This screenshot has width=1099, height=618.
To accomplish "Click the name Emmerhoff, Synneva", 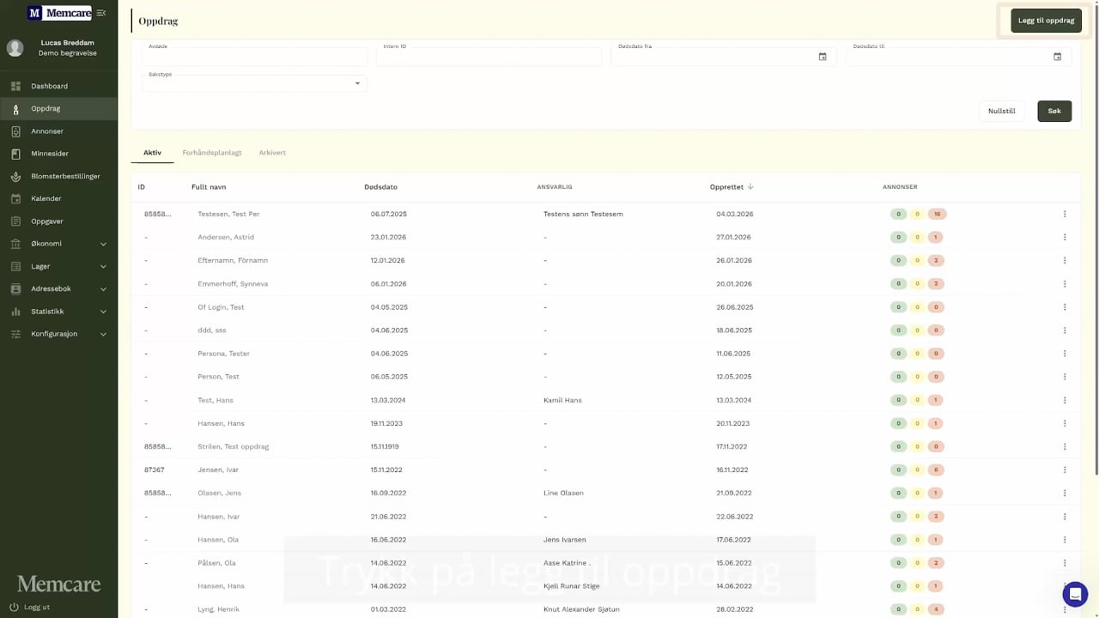I will point(233,283).
